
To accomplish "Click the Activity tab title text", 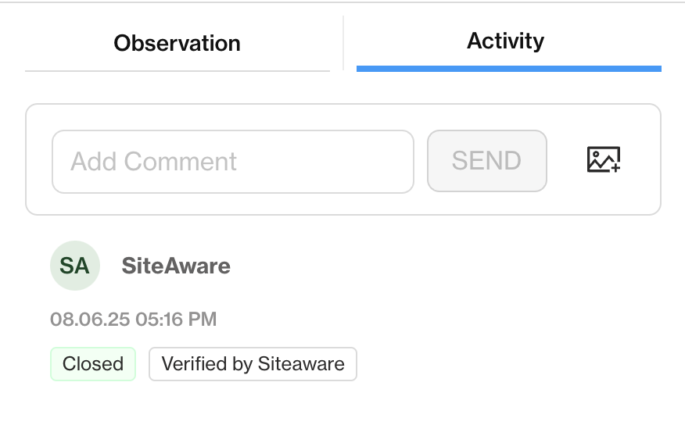I will tap(505, 41).
